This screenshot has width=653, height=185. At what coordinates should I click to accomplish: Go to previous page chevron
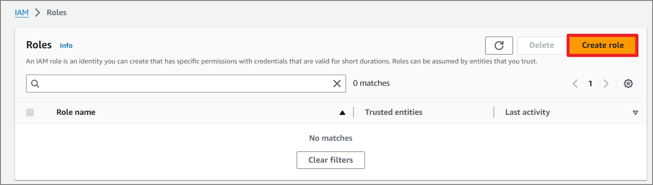575,84
